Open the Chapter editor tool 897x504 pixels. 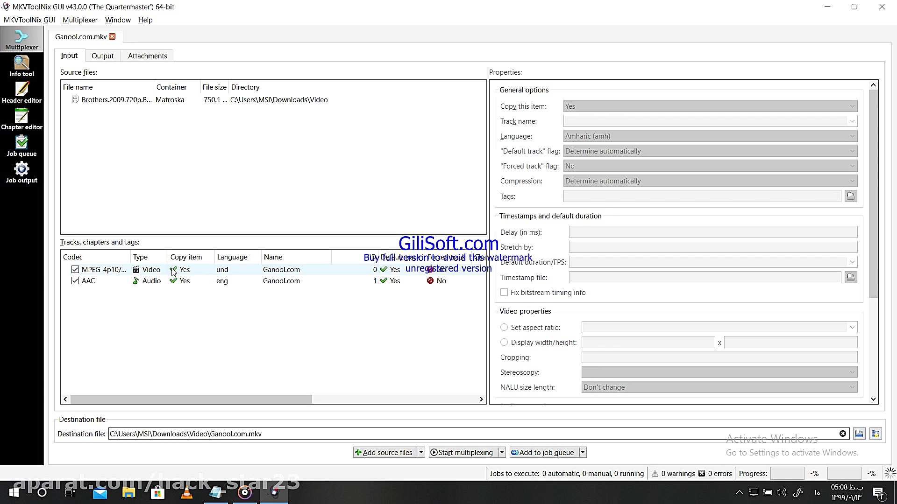point(21,119)
